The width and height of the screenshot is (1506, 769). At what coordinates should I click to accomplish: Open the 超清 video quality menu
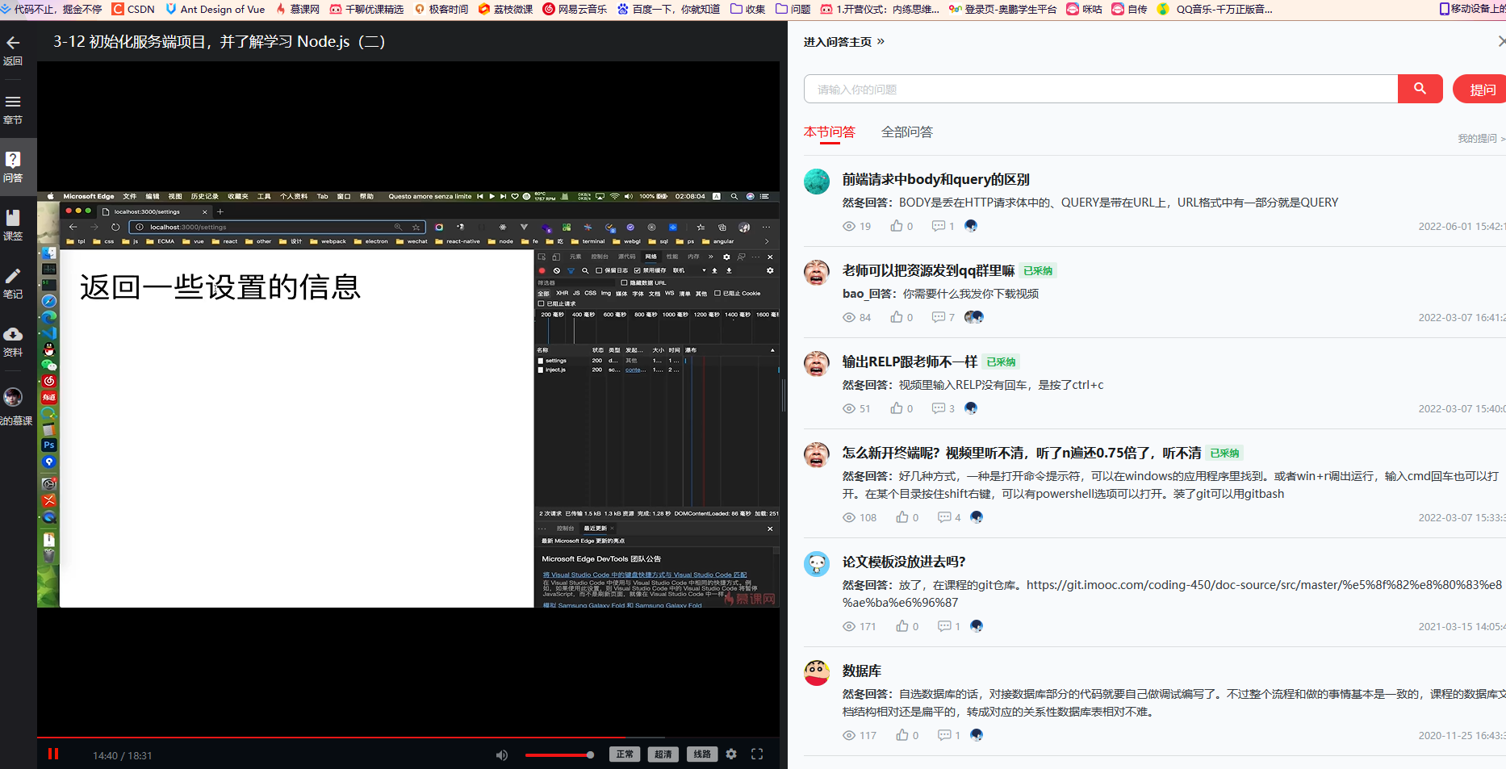(x=663, y=754)
